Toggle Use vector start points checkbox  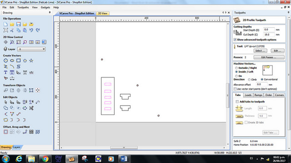235,89
